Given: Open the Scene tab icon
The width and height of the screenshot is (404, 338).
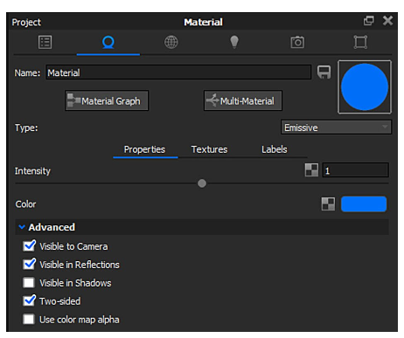Looking at the screenshot, I should coord(45,43).
